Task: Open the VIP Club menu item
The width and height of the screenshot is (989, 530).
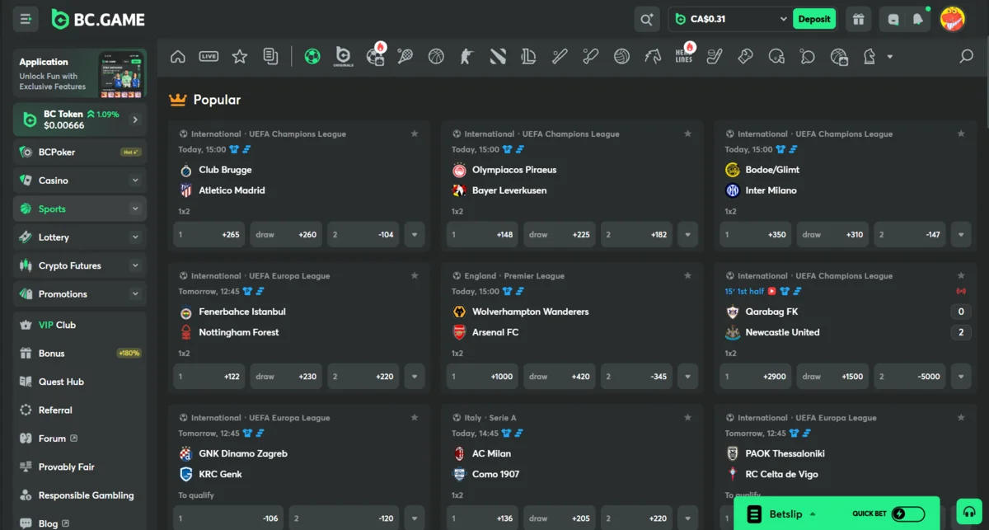Action: click(57, 325)
